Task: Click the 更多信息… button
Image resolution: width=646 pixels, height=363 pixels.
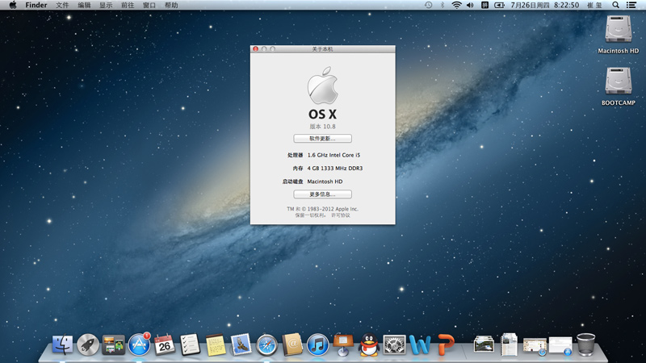Action: tap(322, 194)
